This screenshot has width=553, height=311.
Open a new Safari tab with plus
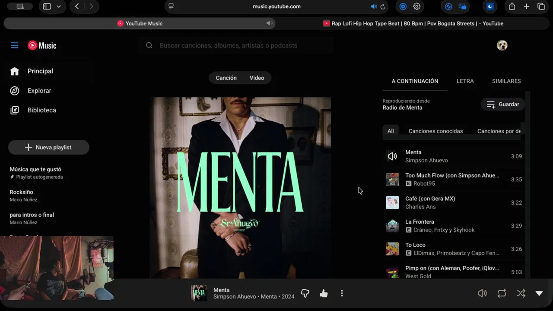[526, 6]
